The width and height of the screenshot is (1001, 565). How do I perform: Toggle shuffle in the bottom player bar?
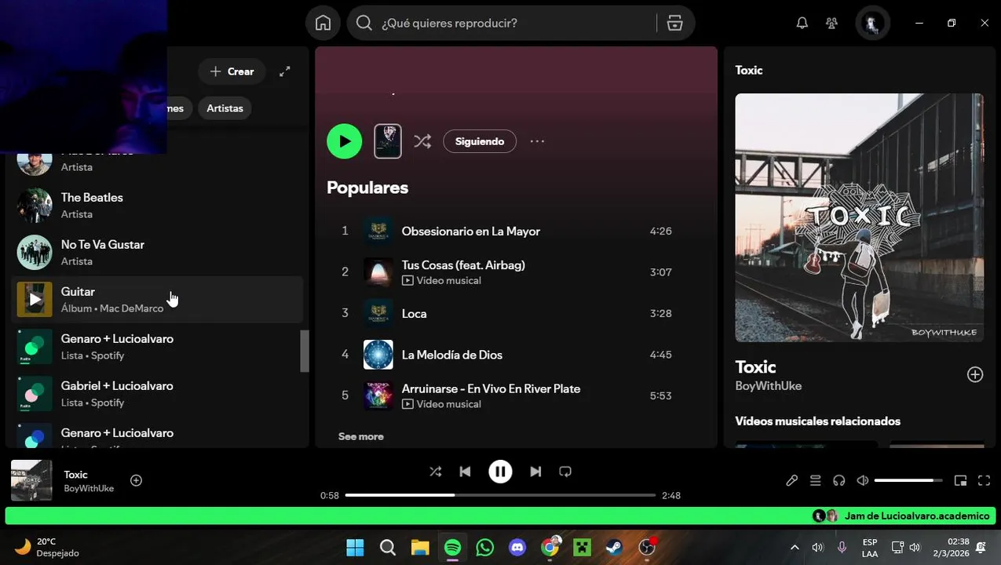[435, 472]
